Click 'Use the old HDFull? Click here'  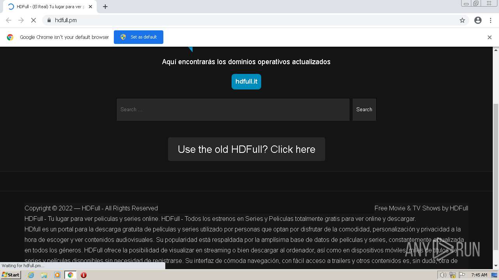pyautogui.click(x=246, y=149)
